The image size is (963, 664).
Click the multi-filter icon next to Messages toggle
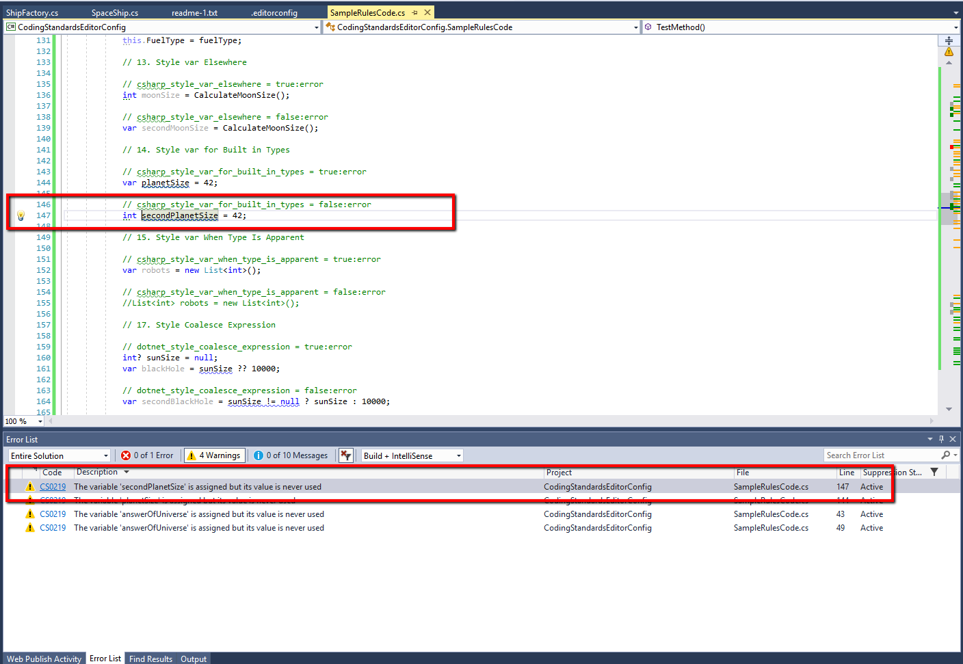click(345, 455)
